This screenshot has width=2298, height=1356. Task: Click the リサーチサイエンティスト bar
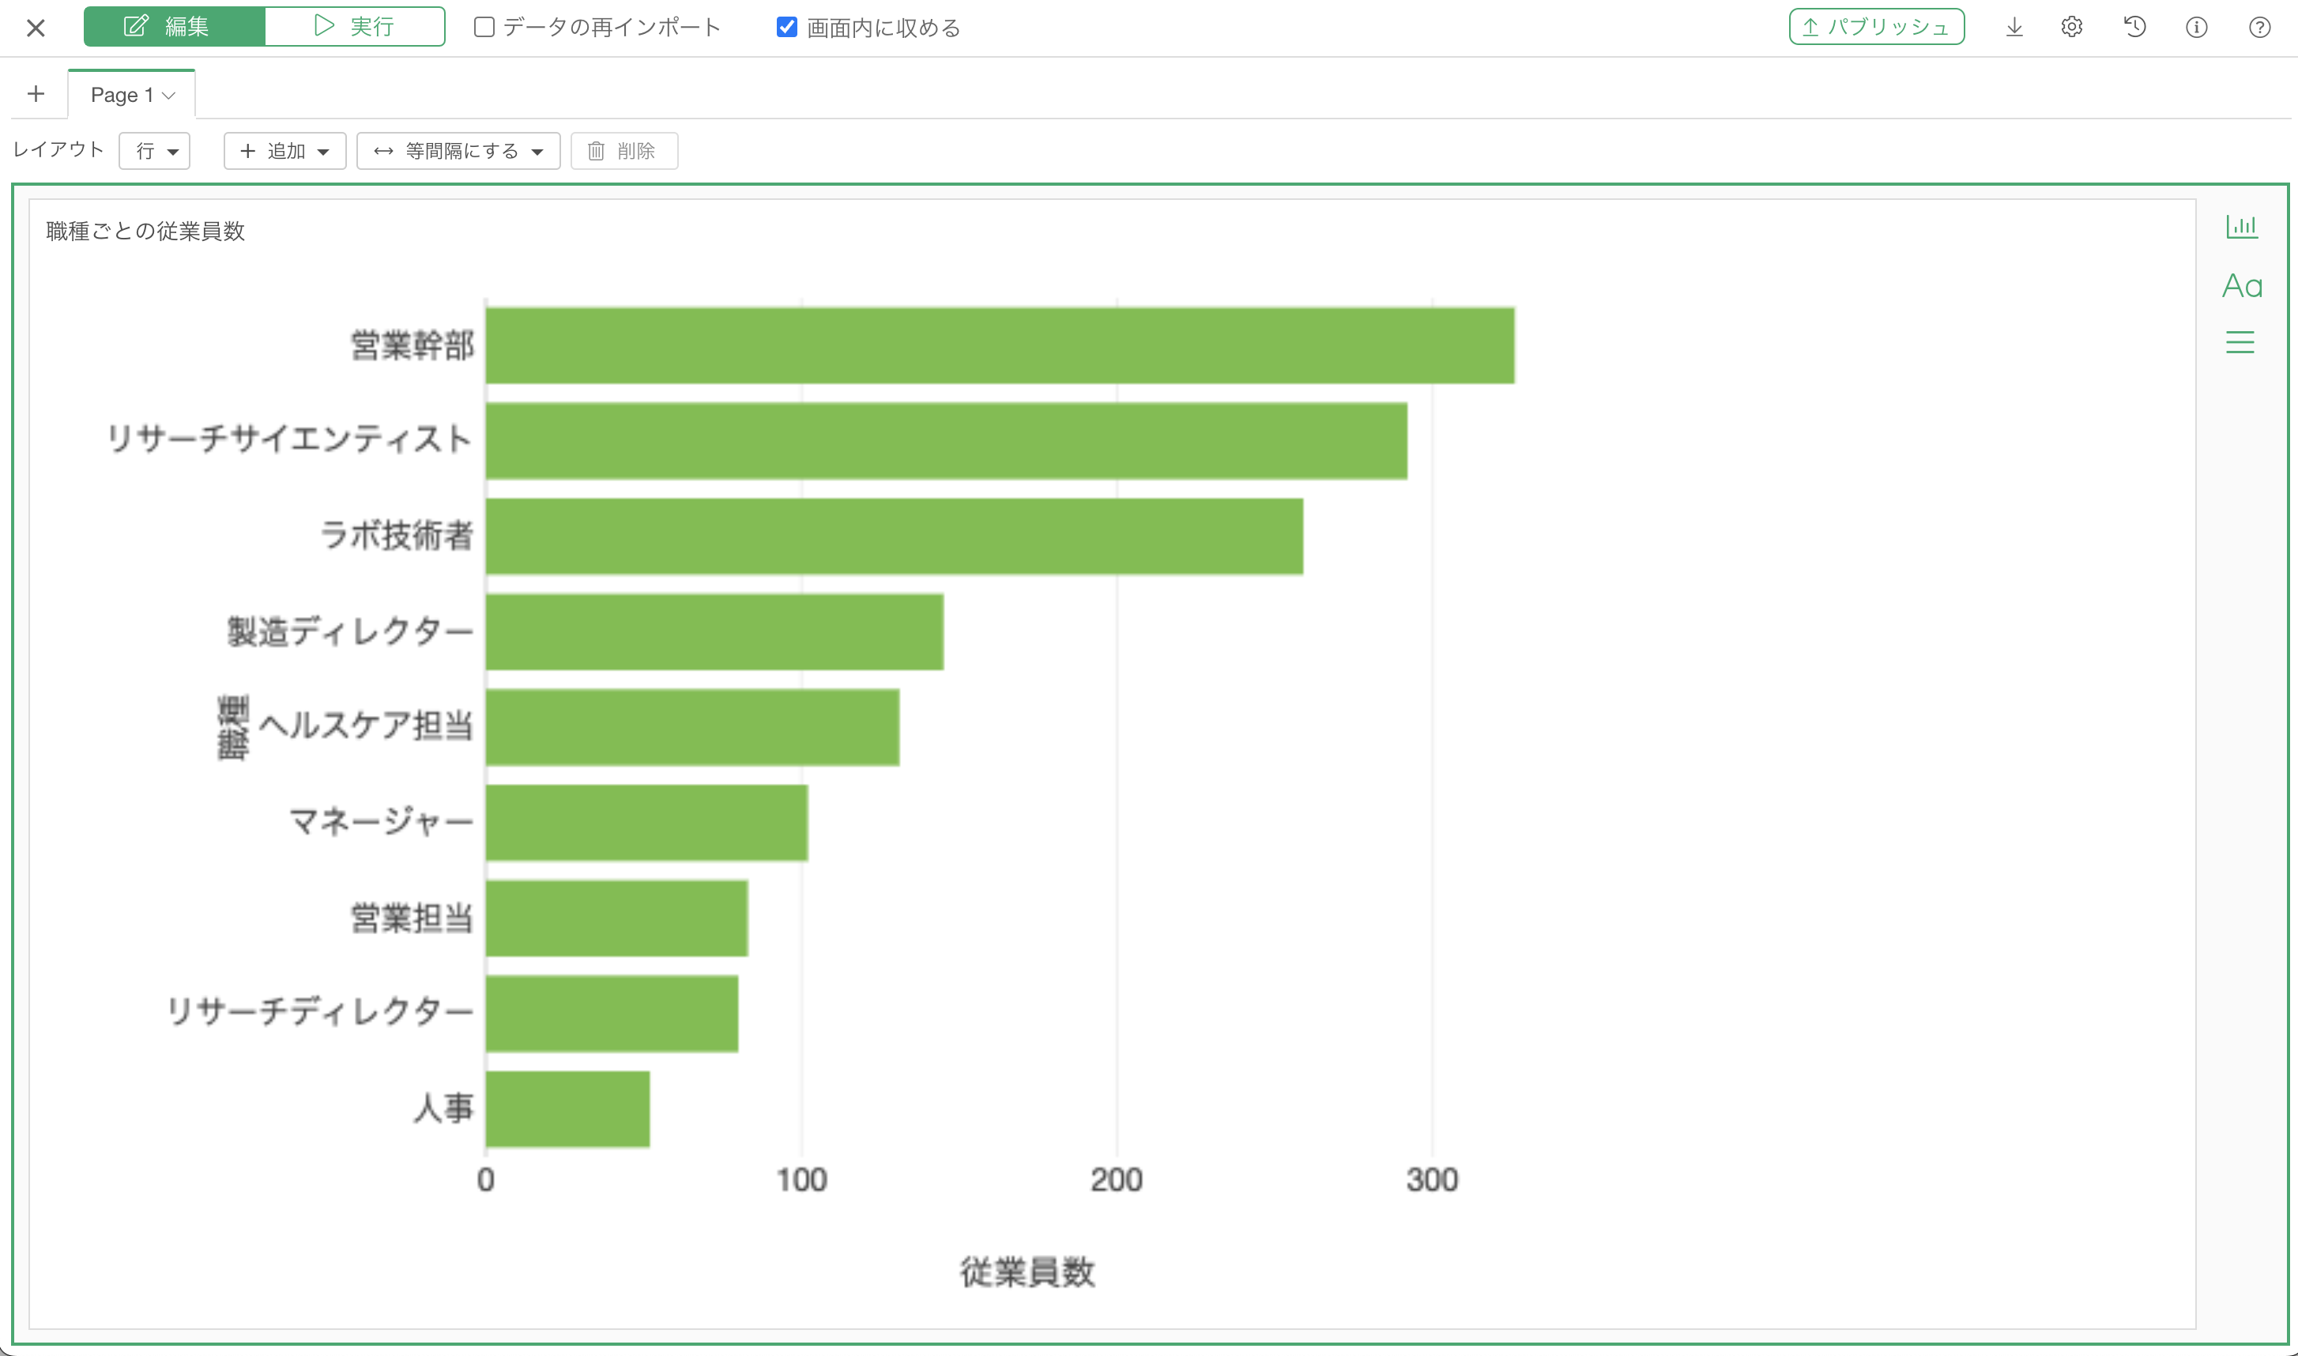point(947,440)
